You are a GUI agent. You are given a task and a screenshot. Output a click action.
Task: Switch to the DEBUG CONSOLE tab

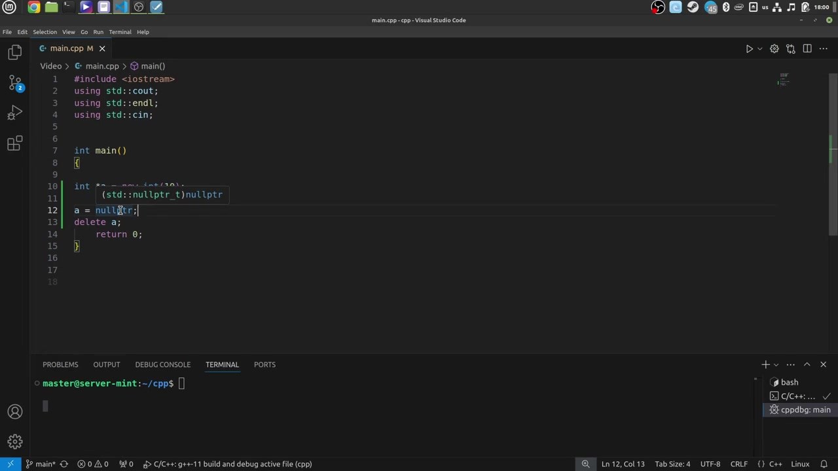pos(162,364)
